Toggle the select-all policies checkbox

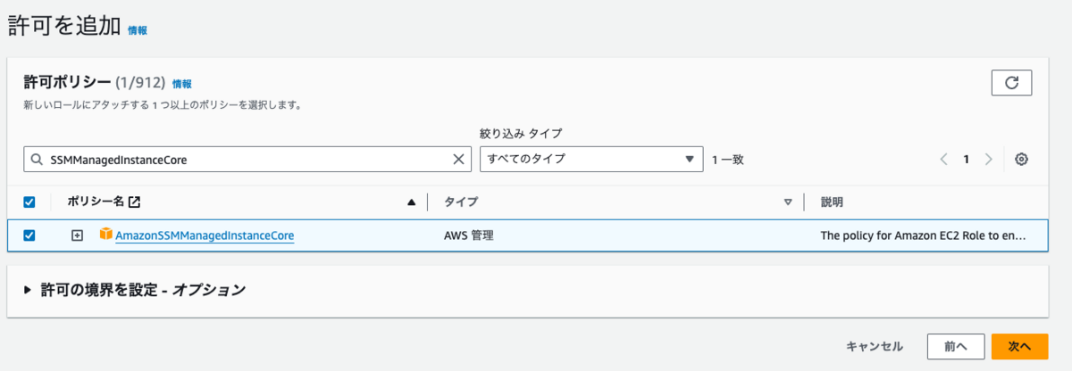[29, 202]
